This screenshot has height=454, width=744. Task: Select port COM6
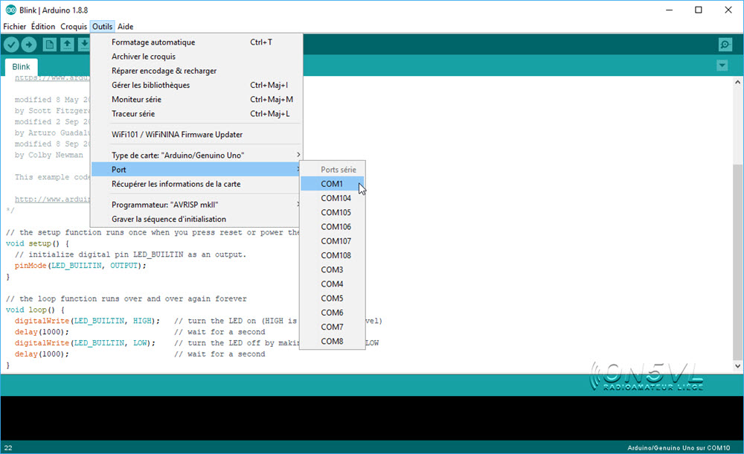[x=332, y=313]
